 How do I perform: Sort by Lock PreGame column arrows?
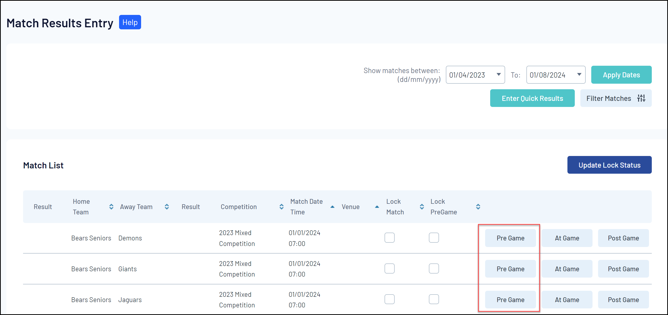(478, 207)
